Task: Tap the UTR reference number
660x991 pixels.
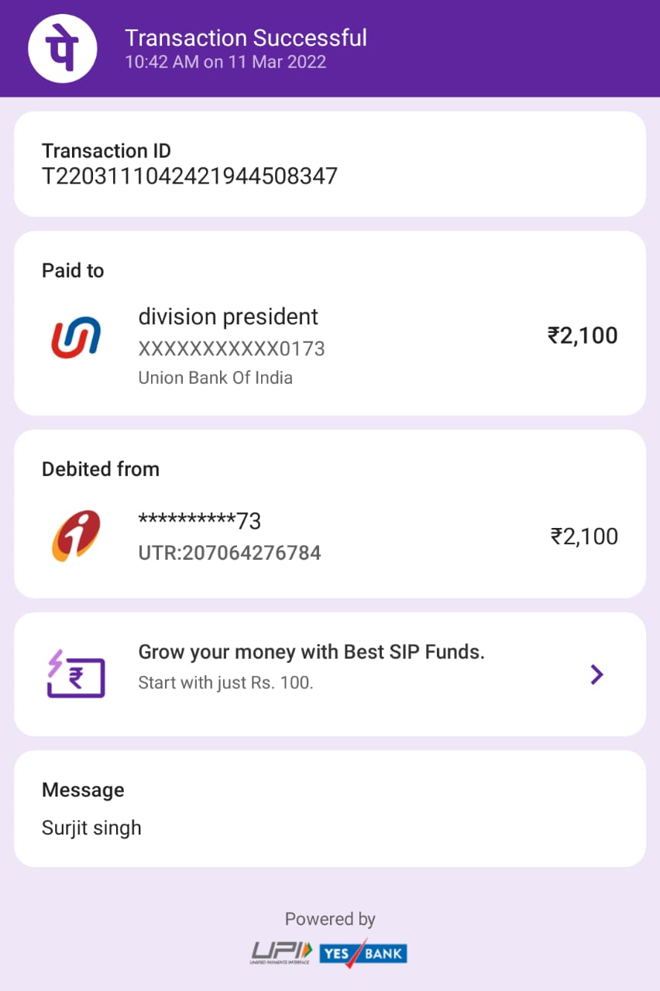Action: coord(229,553)
